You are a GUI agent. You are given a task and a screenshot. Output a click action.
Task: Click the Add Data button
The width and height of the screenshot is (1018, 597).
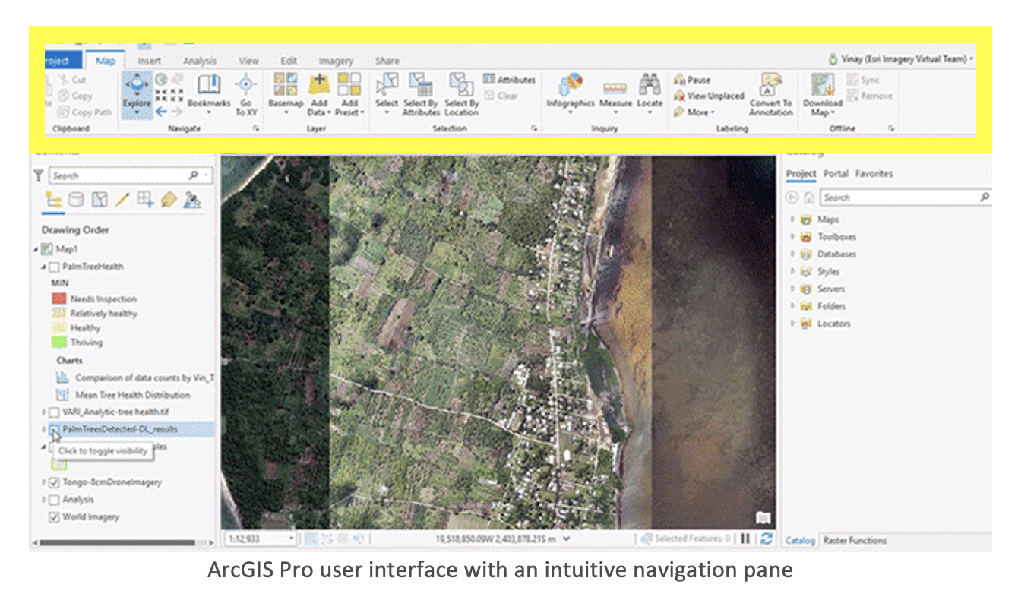pos(318,94)
